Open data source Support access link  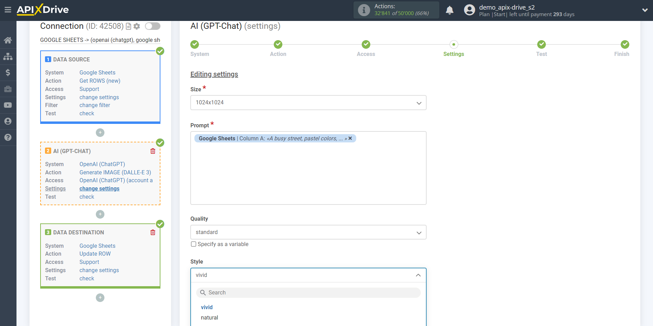(x=89, y=89)
